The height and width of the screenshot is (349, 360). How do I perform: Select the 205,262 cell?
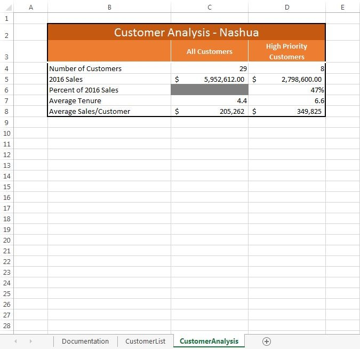[x=210, y=111]
